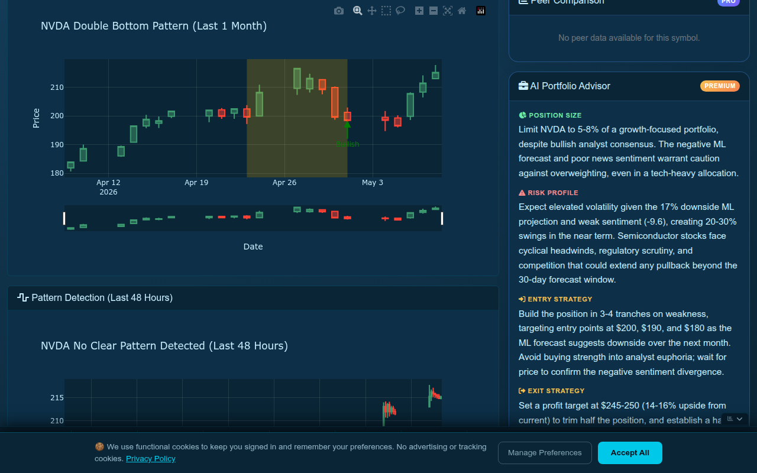The height and width of the screenshot is (473, 757).
Task: Click the 'Apr 19' date axis label
Action: click(196, 183)
